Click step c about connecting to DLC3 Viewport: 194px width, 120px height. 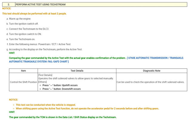pos(29,29)
